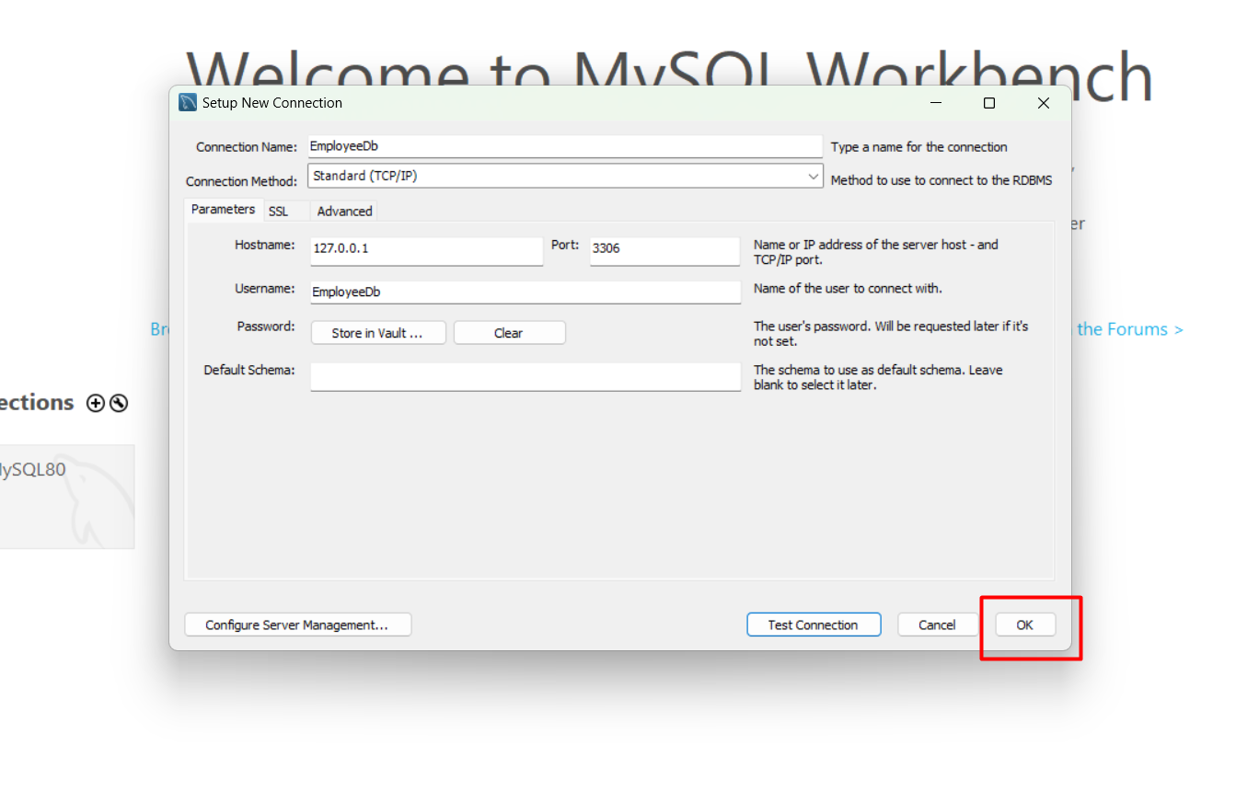Click the Port input field
The width and height of the screenshot is (1259, 791).
click(x=664, y=250)
